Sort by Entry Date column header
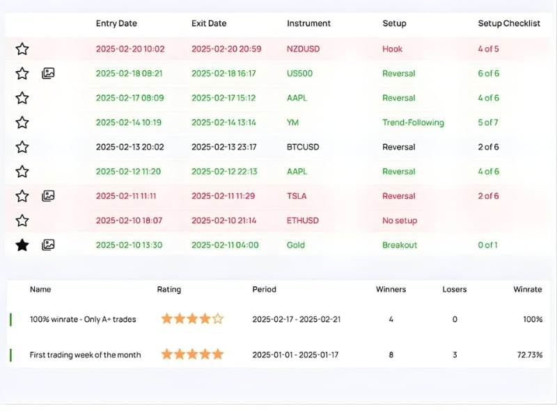 tap(116, 24)
